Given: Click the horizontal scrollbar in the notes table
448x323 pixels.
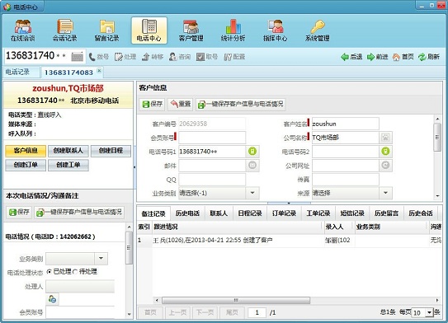Looking at the screenshot, I should [x=236, y=300].
